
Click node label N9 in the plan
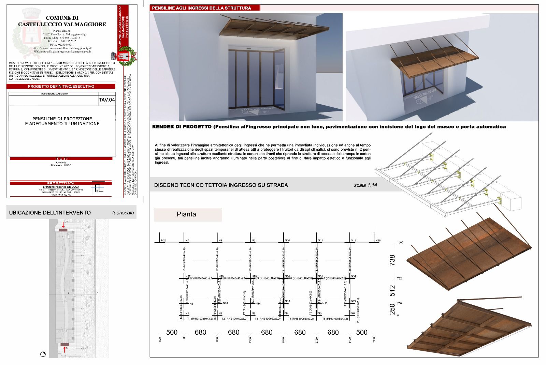(x=253, y=241)
